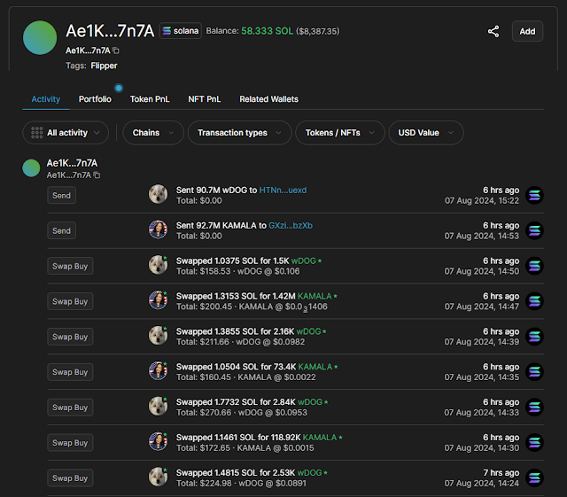Select the Activity tab
Screen dimensions: 567x497
46,99
